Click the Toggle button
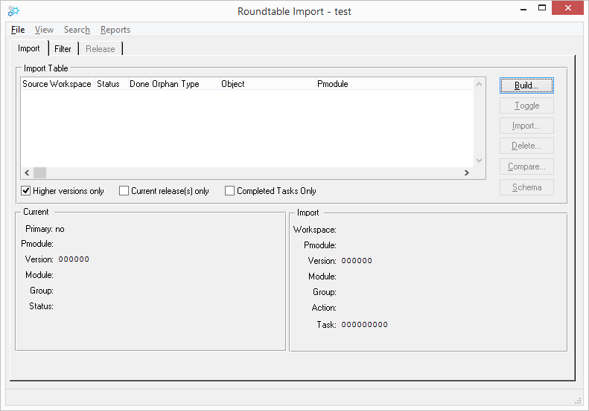The image size is (589, 411). [x=526, y=106]
